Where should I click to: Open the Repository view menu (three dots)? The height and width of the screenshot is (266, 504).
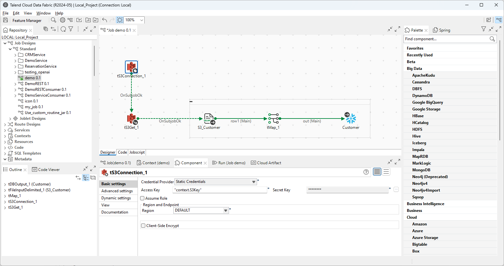point(78,29)
